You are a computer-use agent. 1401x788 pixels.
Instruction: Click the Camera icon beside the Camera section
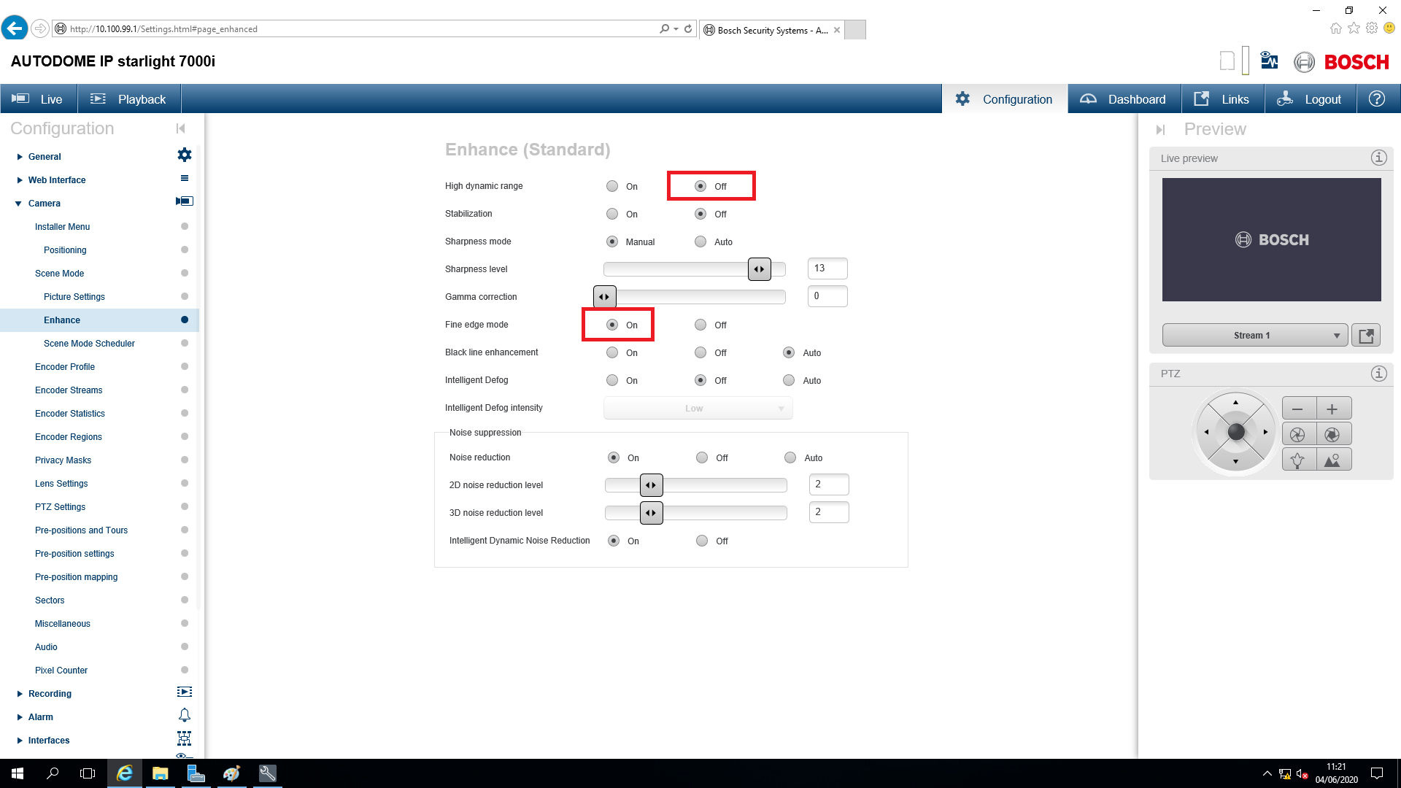pyautogui.click(x=185, y=201)
